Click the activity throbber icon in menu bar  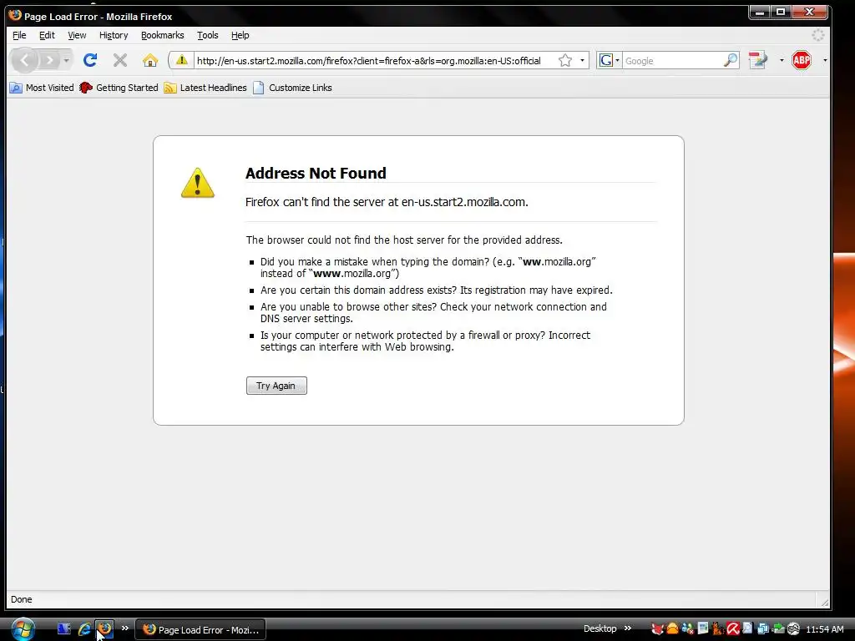818,35
